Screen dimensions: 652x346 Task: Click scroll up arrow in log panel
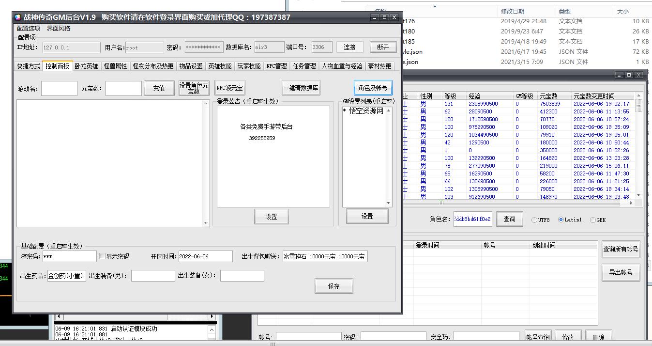[212, 330]
